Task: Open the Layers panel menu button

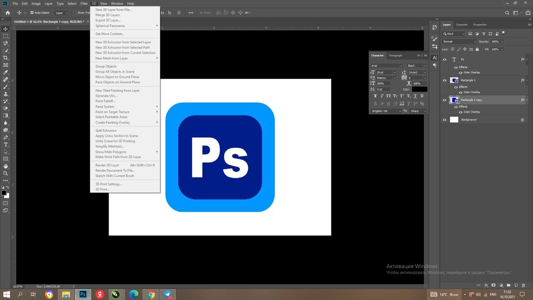Action: (529, 25)
